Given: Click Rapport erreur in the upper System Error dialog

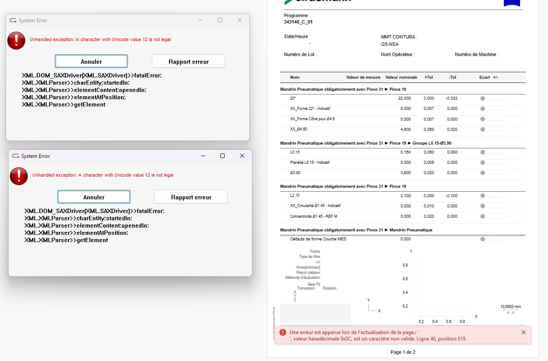Looking at the screenshot, I should 188,62.
